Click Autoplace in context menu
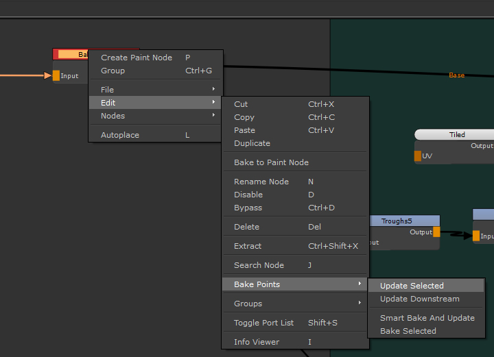The width and height of the screenshot is (494, 357). click(120, 135)
